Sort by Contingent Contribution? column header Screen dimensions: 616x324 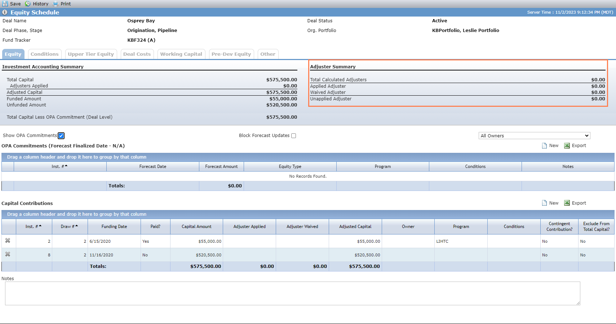[559, 227]
